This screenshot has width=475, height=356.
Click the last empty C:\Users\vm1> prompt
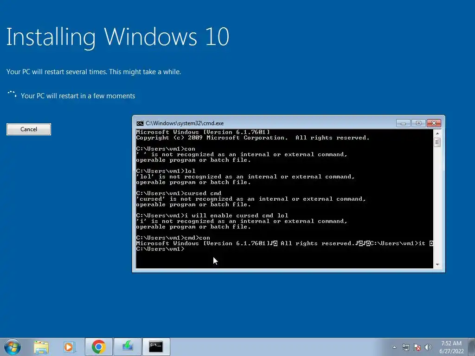(160, 249)
